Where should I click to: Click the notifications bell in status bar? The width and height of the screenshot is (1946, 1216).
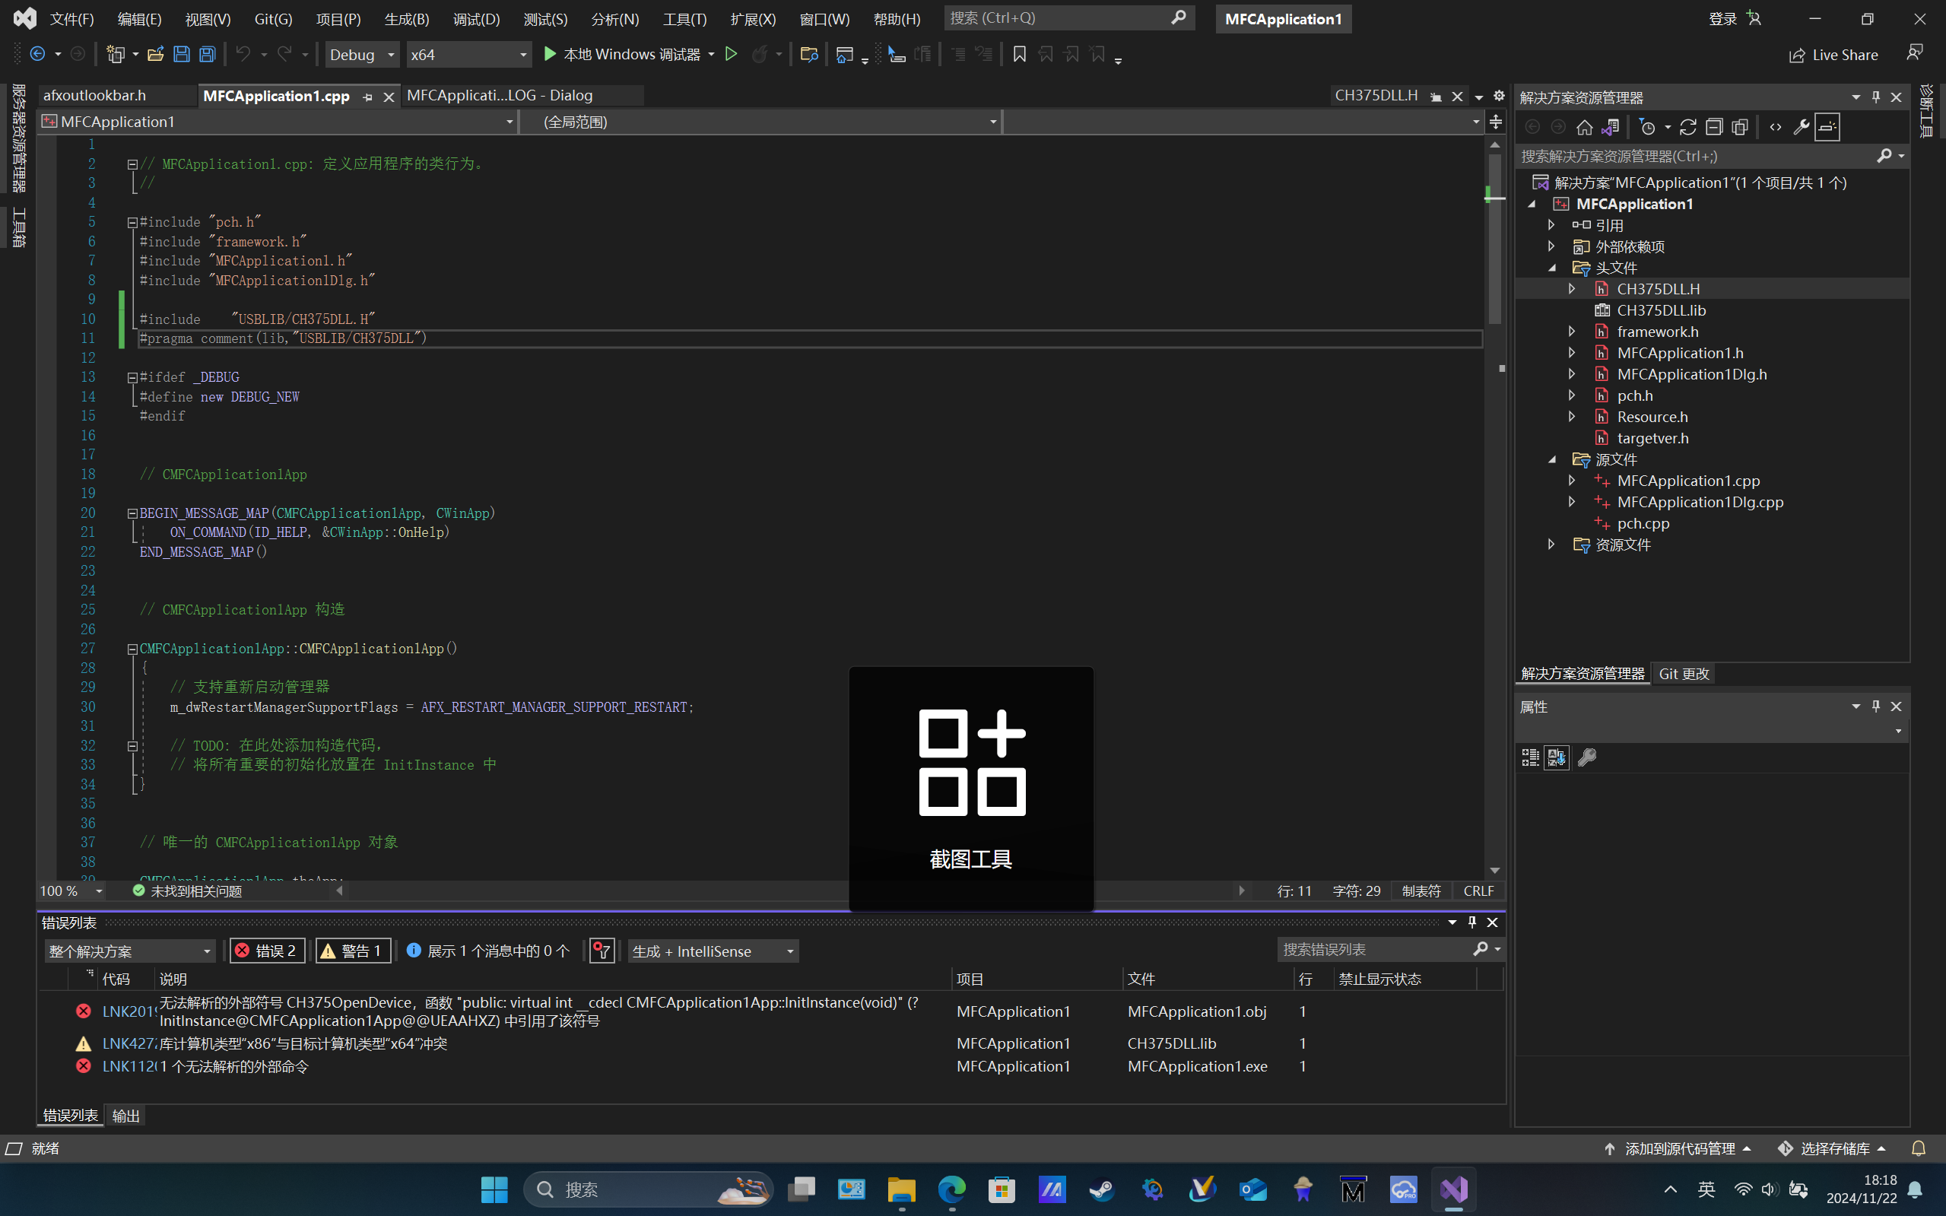click(x=1919, y=1148)
